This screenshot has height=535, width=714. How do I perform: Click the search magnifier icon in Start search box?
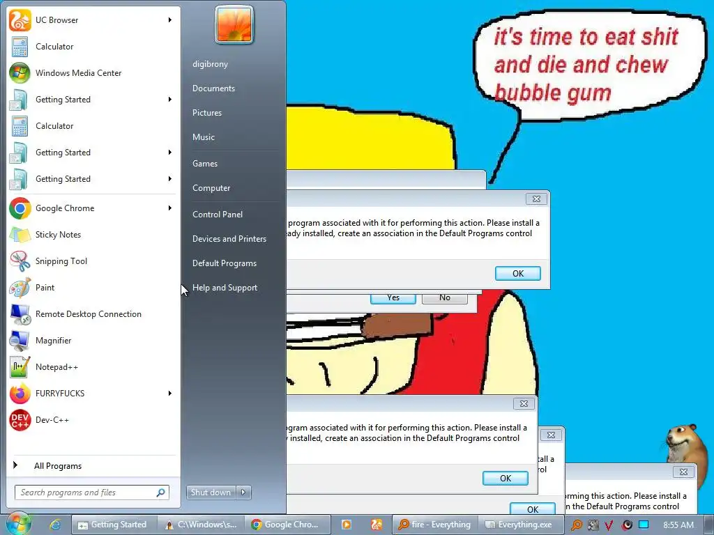click(161, 493)
